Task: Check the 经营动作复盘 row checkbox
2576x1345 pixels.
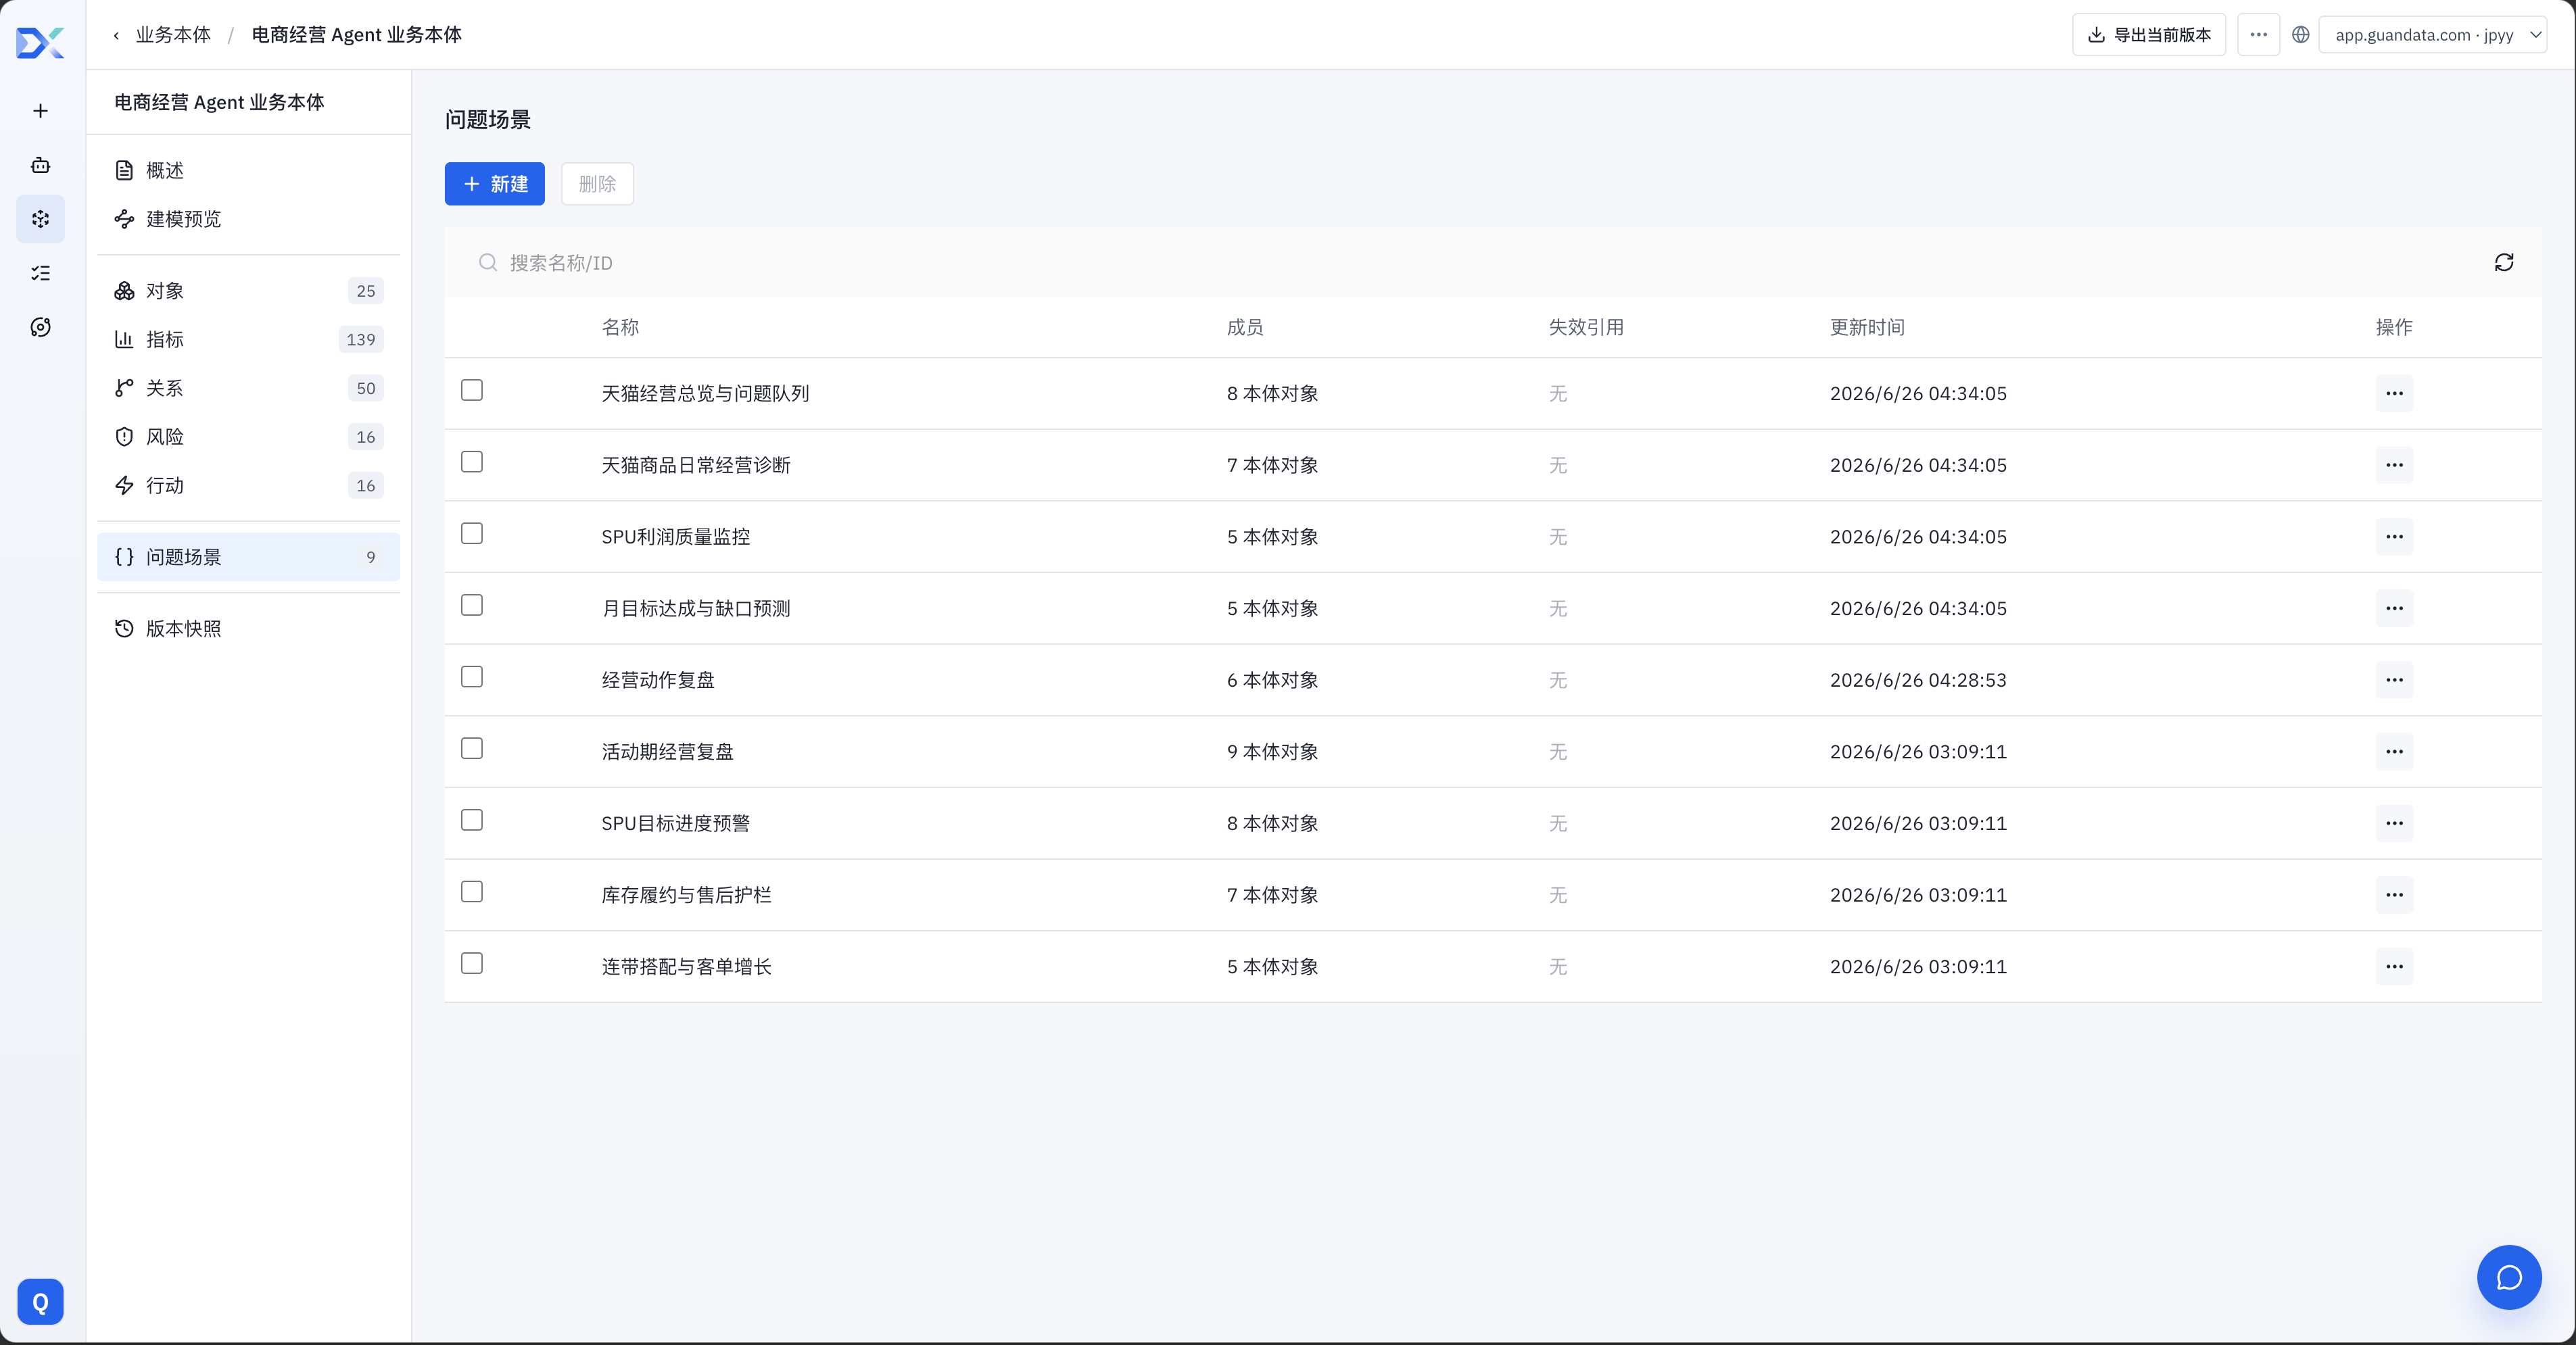Action: point(472,677)
